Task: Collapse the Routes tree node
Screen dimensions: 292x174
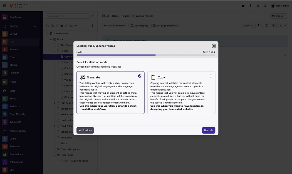Action: click(x=55, y=51)
